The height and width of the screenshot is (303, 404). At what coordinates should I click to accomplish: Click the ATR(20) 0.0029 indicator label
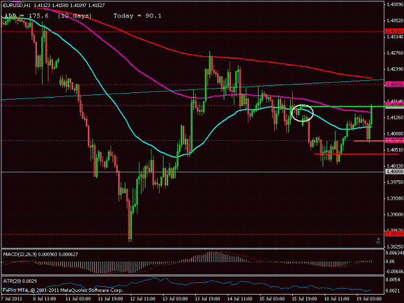pos(20,281)
